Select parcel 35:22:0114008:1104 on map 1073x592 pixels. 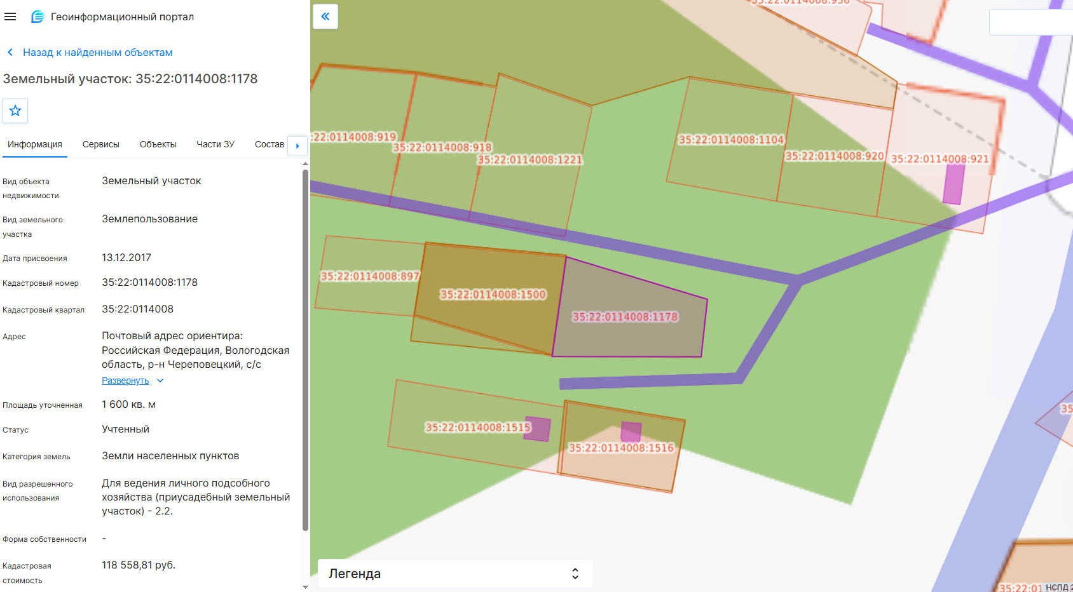tap(731, 140)
